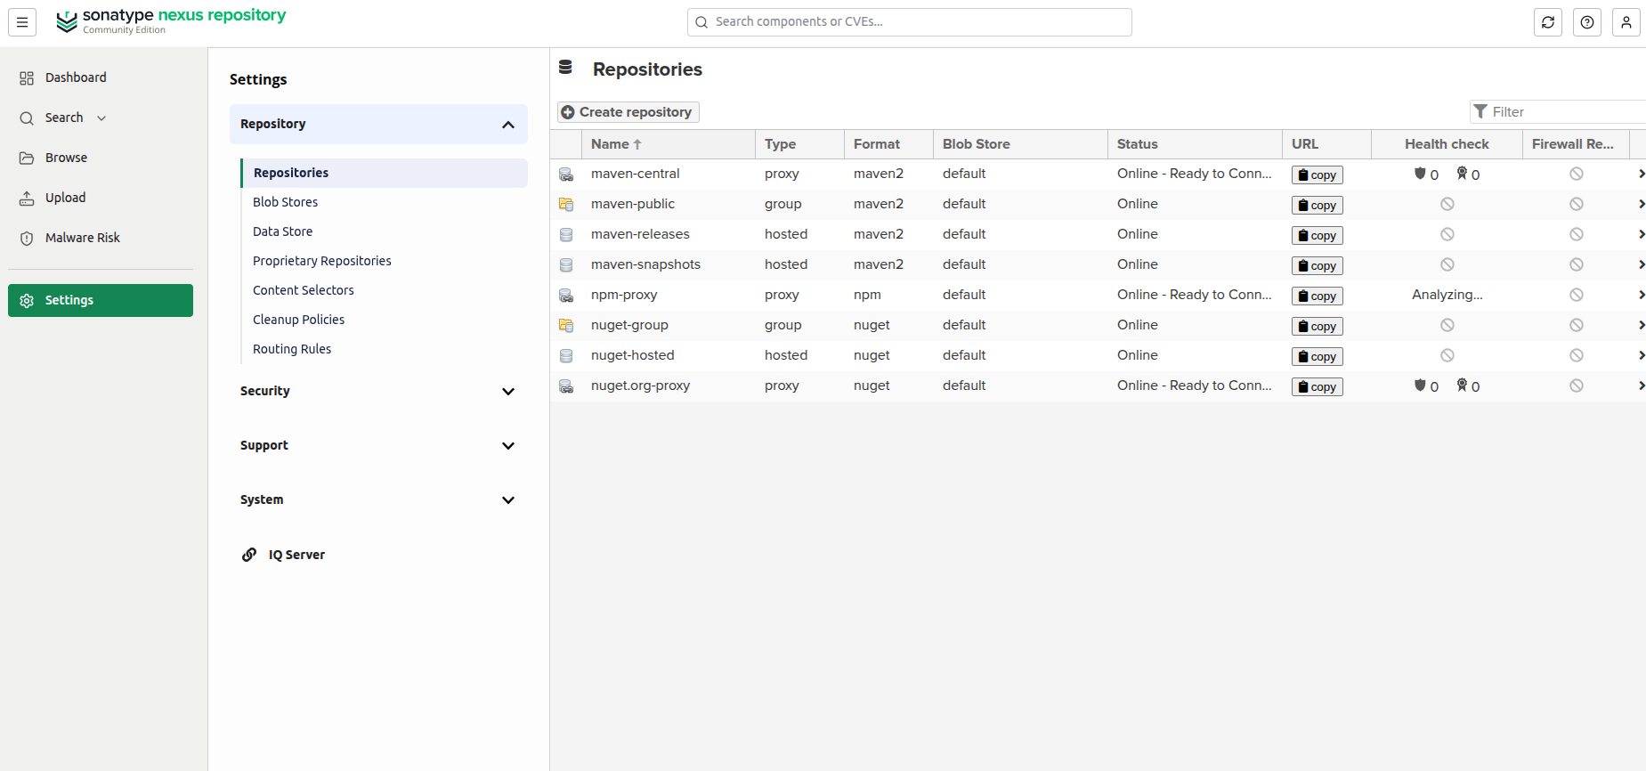Click maven-central firewall report disabled icon

click(1577, 174)
